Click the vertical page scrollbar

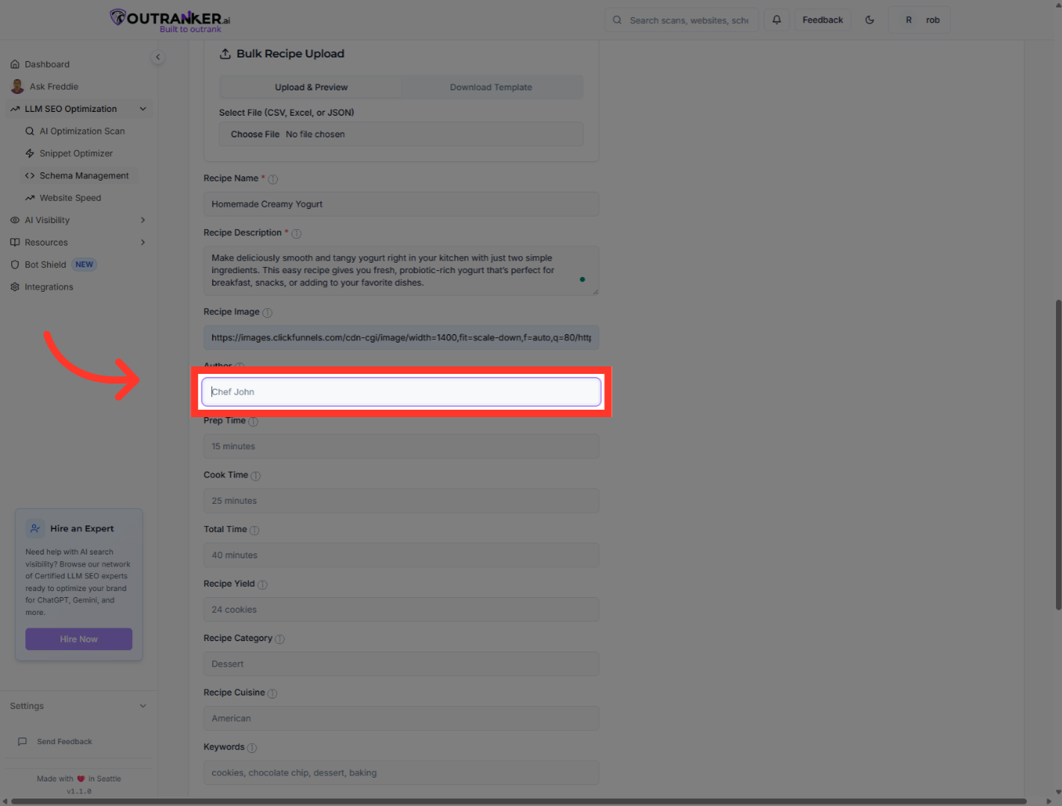pyautogui.click(x=1058, y=454)
